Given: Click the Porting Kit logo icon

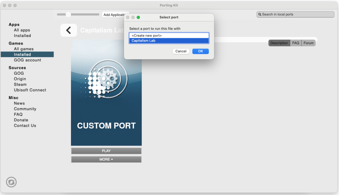Looking at the screenshot, I should (11, 182).
